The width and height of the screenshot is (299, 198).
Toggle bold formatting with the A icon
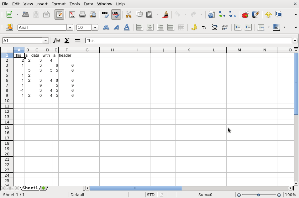point(106,27)
